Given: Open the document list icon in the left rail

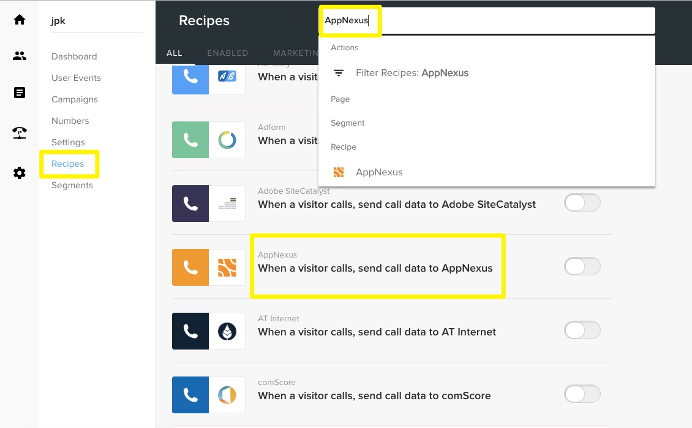Looking at the screenshot, I should [20, 93].
